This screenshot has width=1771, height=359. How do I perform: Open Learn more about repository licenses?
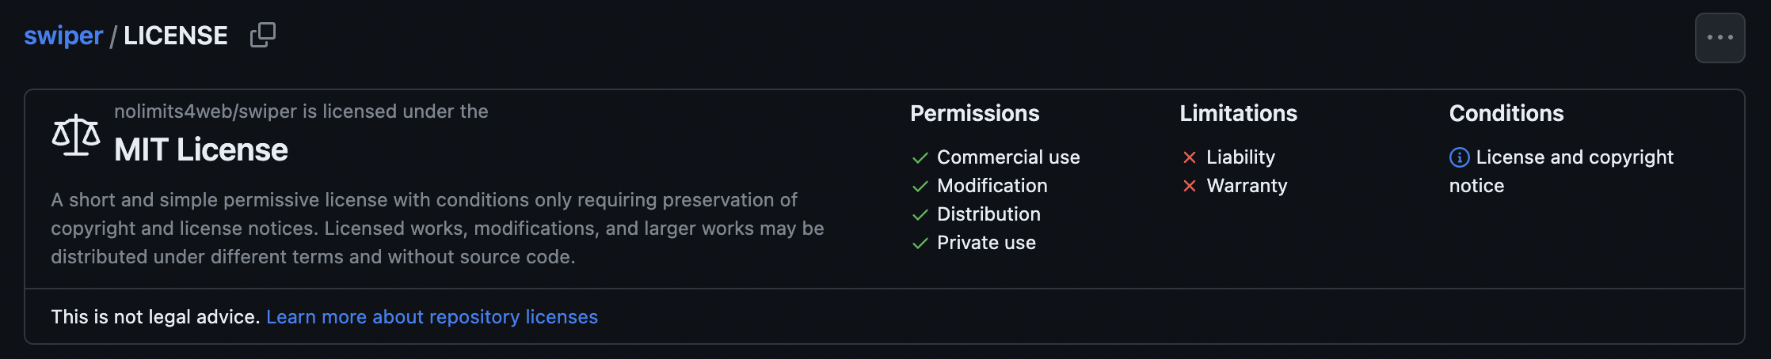[432, 316]
